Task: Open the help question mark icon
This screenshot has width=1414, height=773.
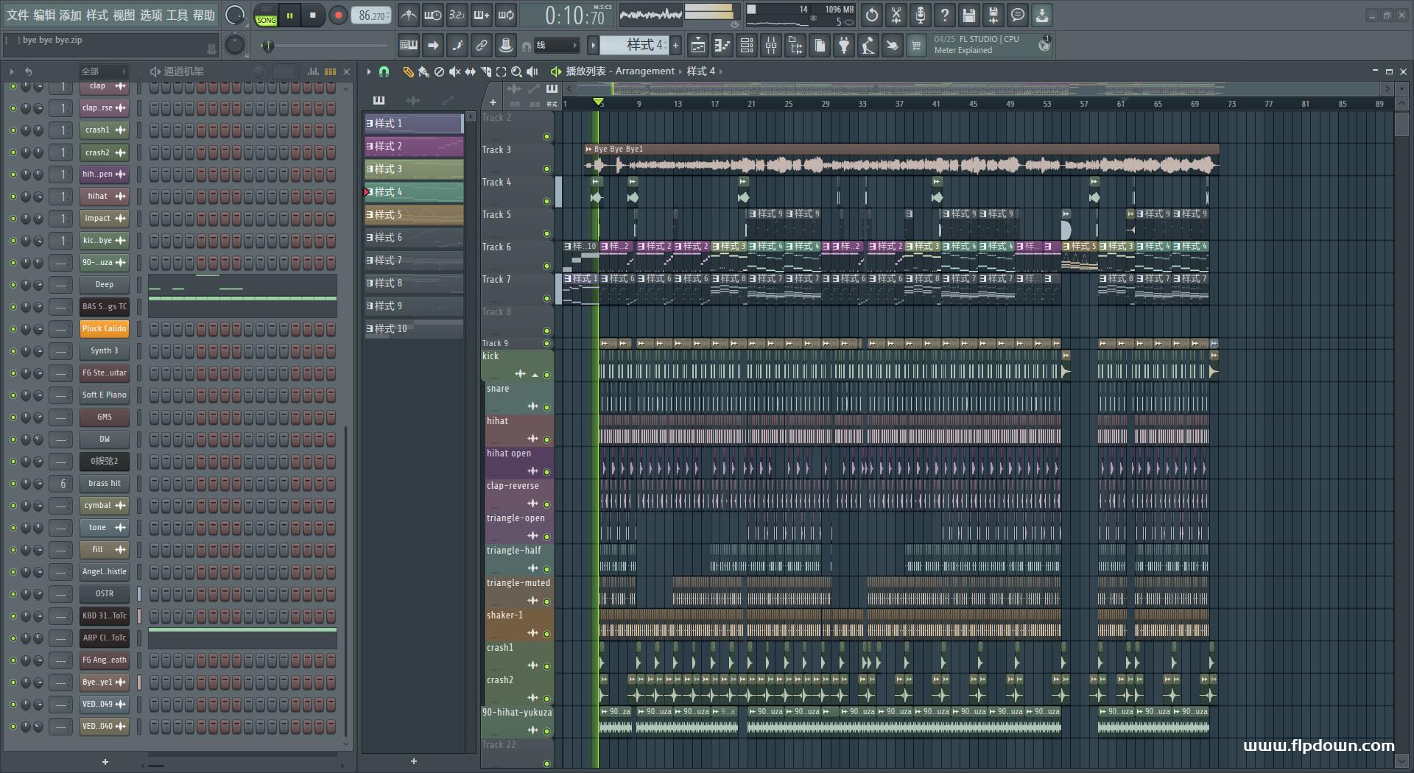Action: [x=945, y=15]
